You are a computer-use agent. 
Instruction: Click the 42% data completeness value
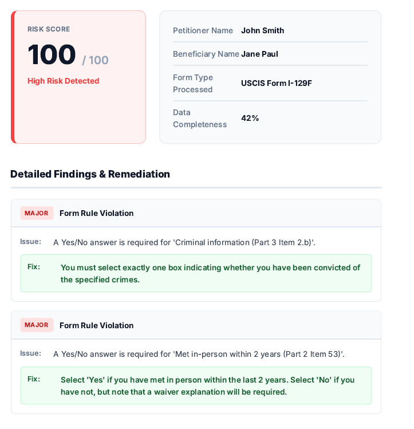(250, 118)
